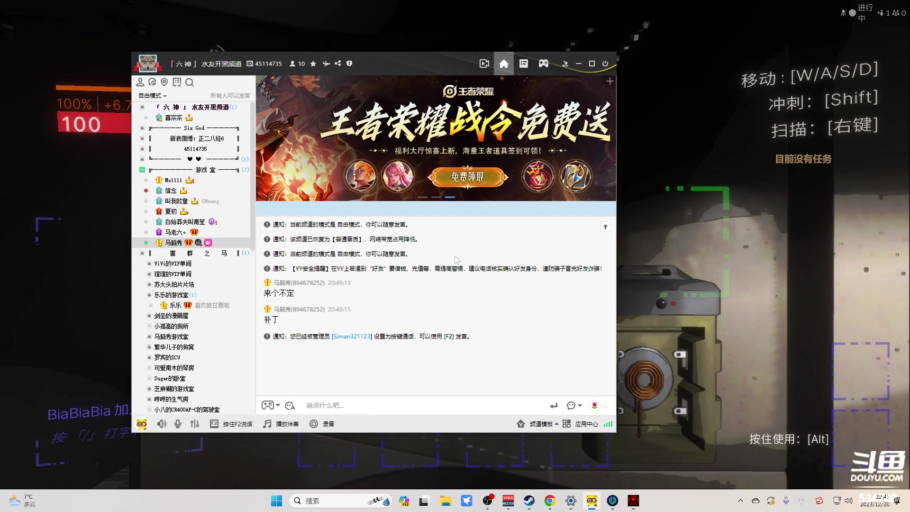910x512 pixels.
Task: Open recent chats icon in sidebar toolbar
Action: (x=152, y=82)
